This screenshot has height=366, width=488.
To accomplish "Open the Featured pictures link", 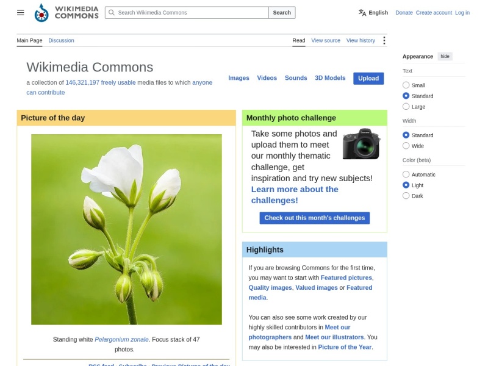I will (x=346, y=278).
